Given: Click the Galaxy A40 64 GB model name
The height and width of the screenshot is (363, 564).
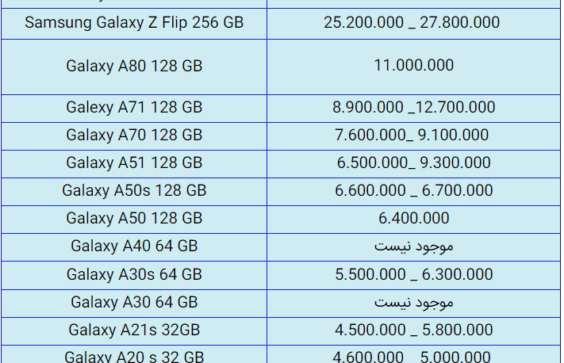Looking at the screenshot, I should (134, 246).
